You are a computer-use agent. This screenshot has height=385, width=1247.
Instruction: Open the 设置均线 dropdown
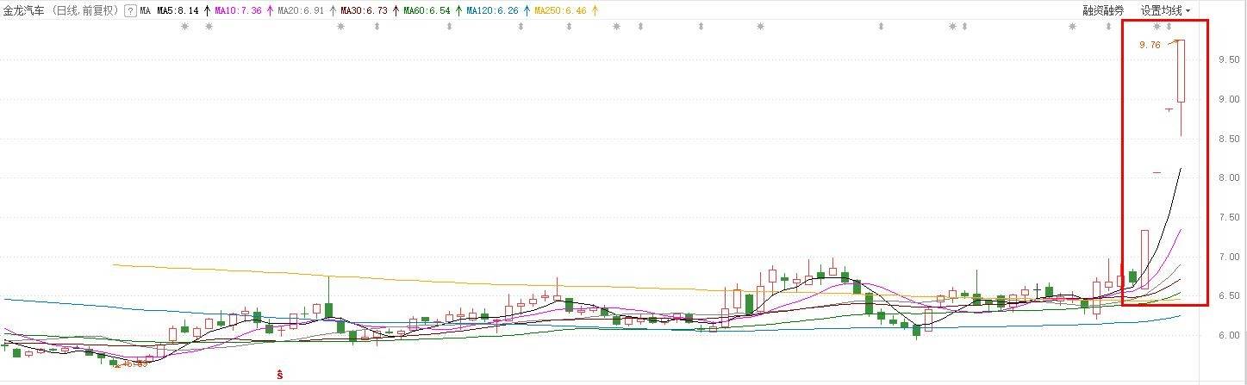1166,11
